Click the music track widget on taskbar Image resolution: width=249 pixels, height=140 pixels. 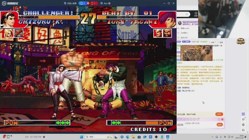(x=35, y=137)
